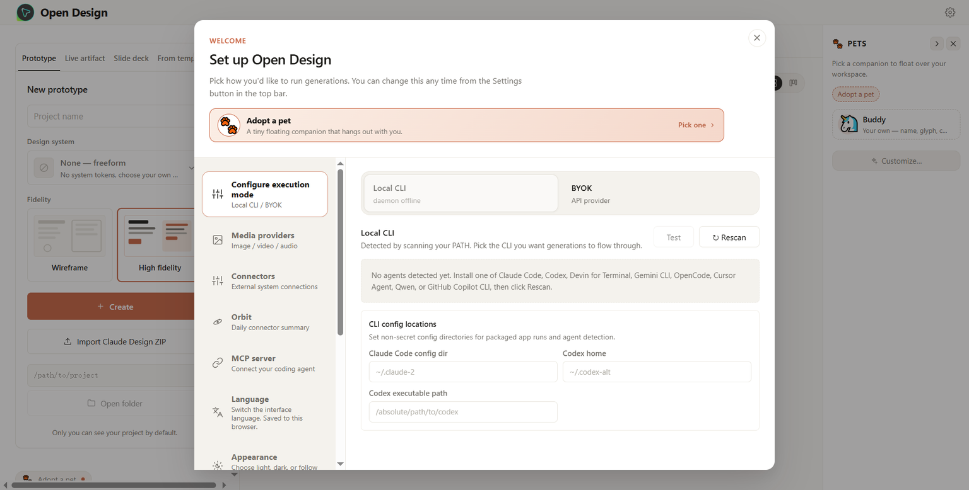
Task: Open Language settings section
Action: coord(265,412)
